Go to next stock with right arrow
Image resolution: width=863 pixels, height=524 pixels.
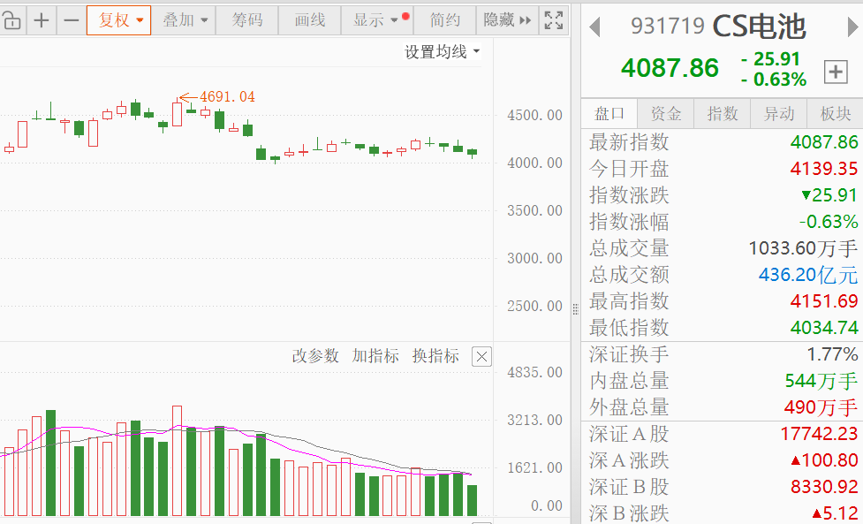(852, 27)
